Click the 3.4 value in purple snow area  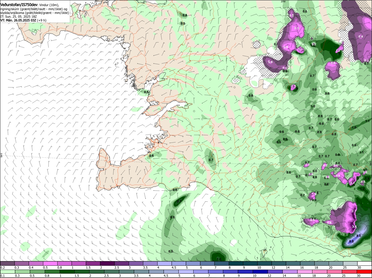[354, 226]
